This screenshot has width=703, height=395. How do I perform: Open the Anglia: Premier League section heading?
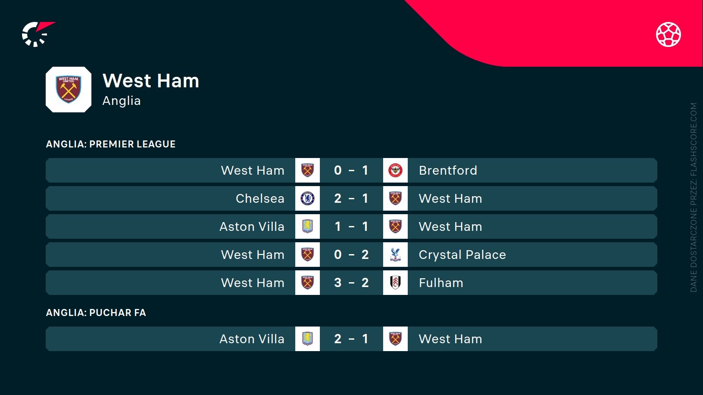(111, 144)
